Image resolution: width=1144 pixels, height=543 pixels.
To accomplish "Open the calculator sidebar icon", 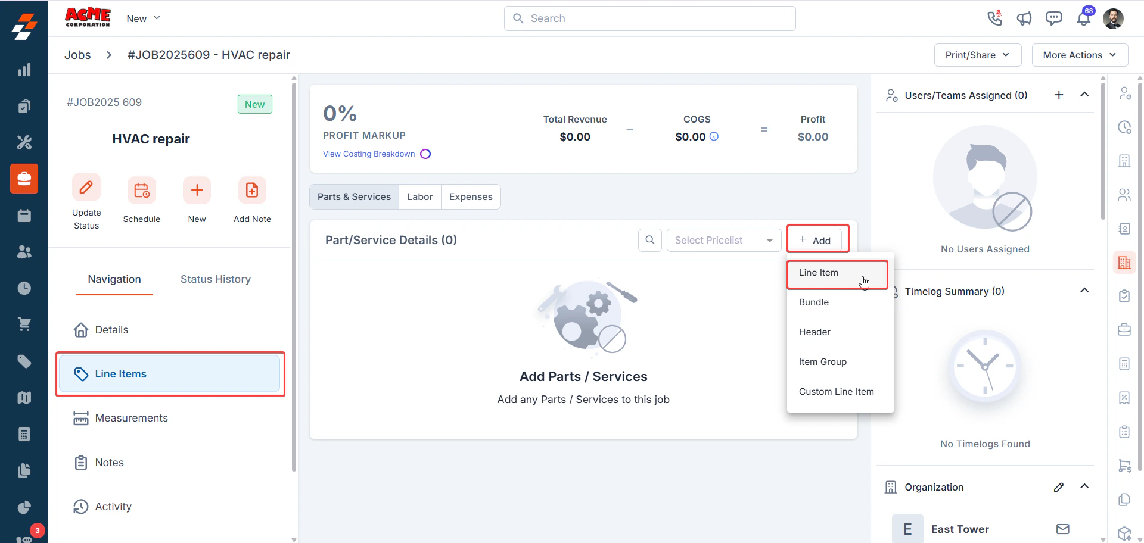I will (24, 434).
